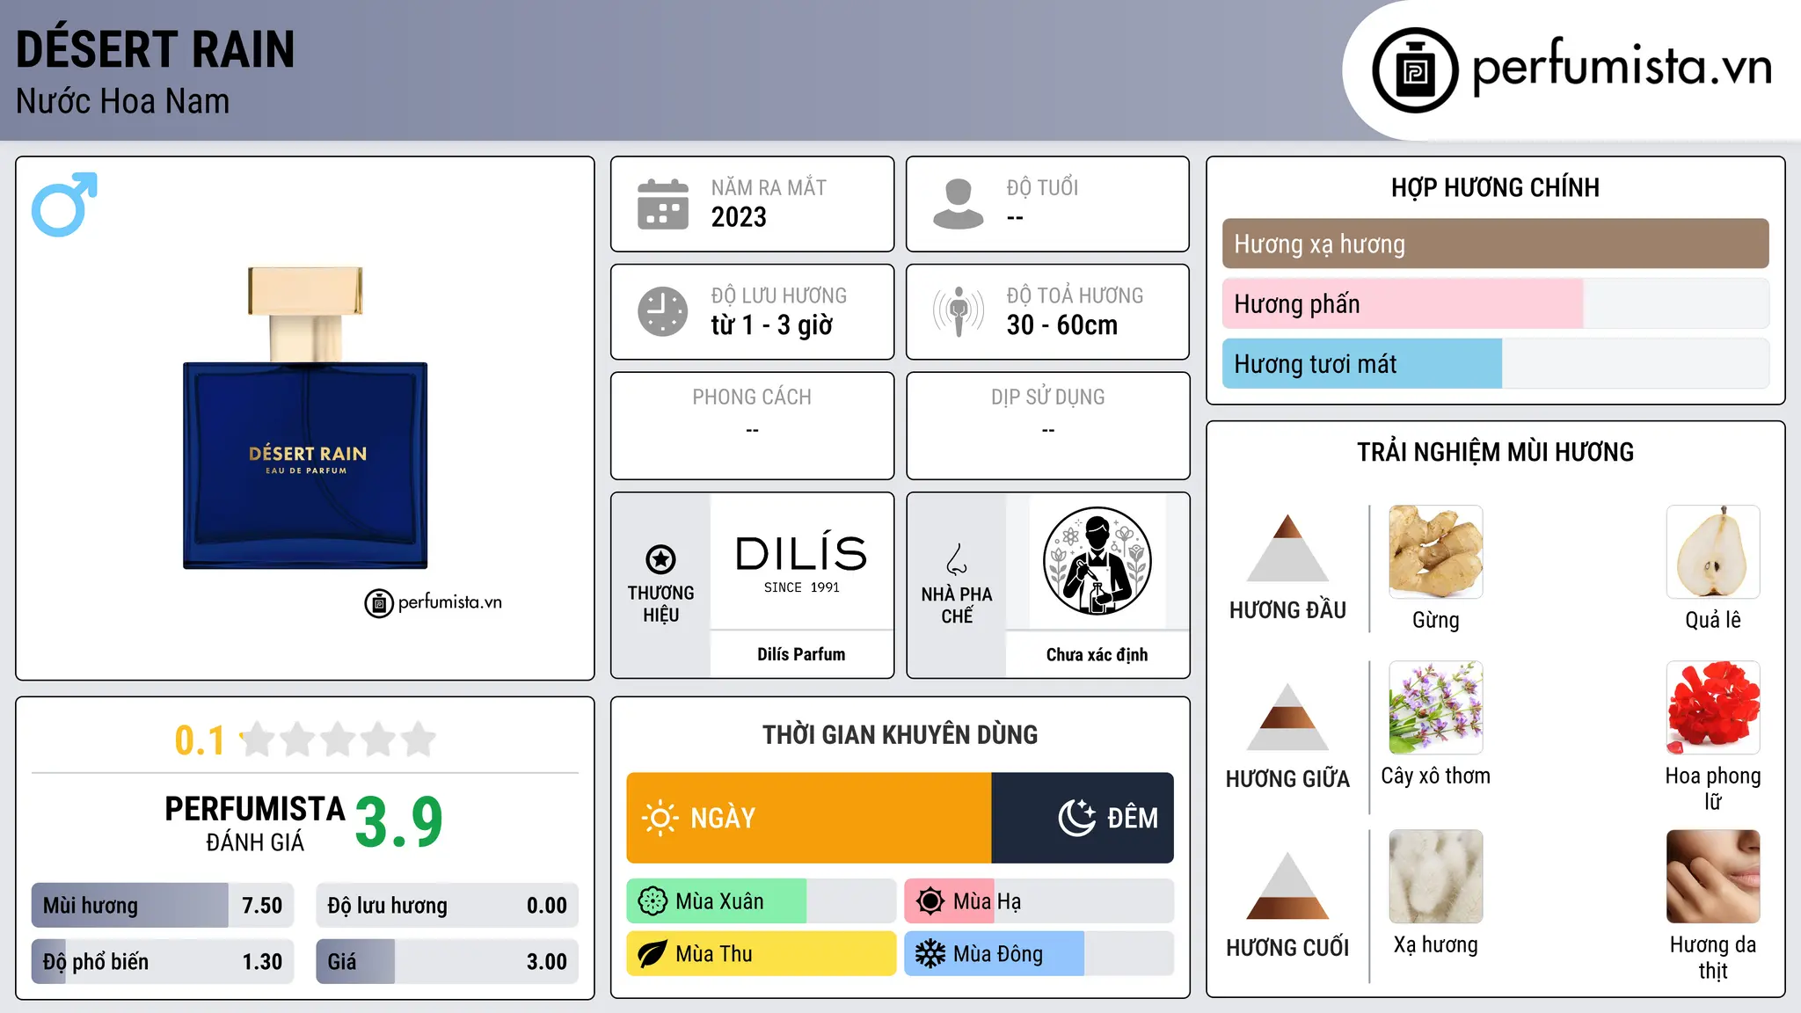Open the Gừng note image

1436,552
